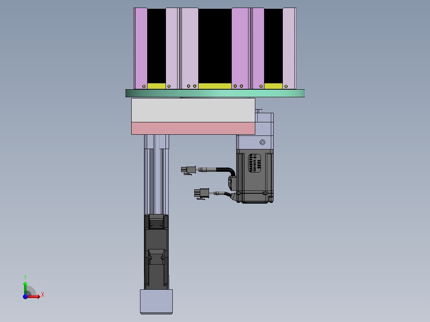Select the gray-blue block at the actuator bottom
This screenshot has height=322, width=430.
coord(156,301)
